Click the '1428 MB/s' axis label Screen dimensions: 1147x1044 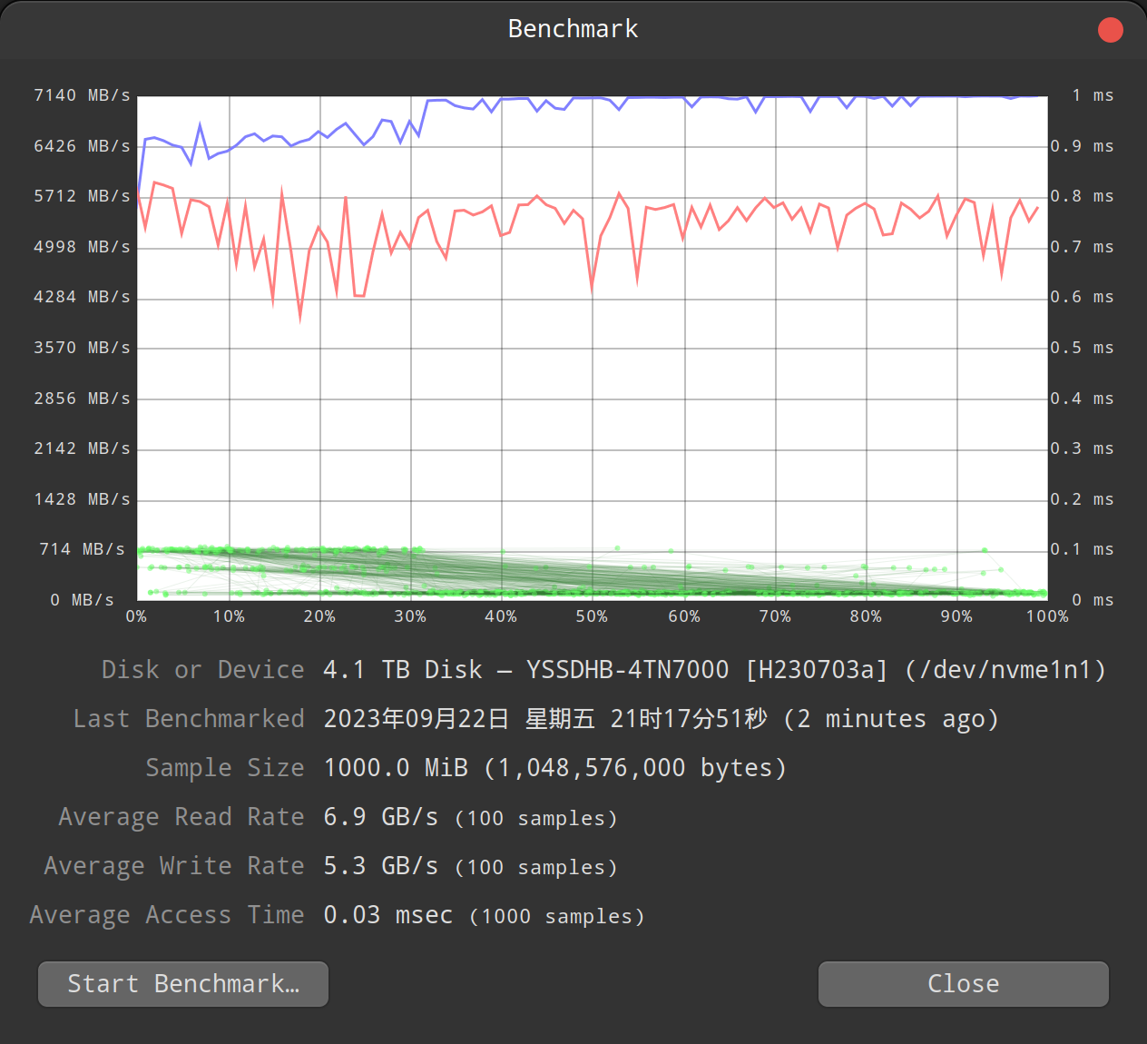(82, 499)
